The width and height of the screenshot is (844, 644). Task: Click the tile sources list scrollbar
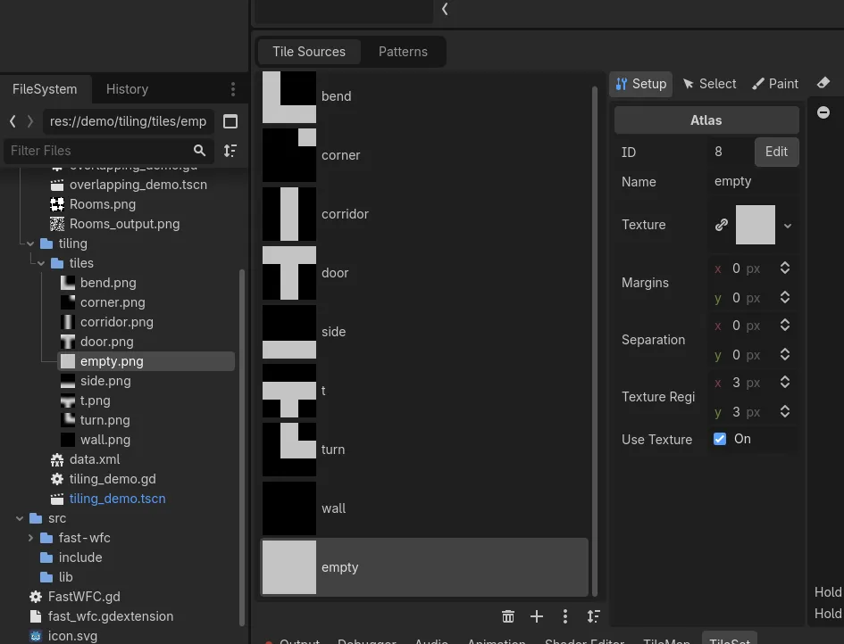click(595, 342)
